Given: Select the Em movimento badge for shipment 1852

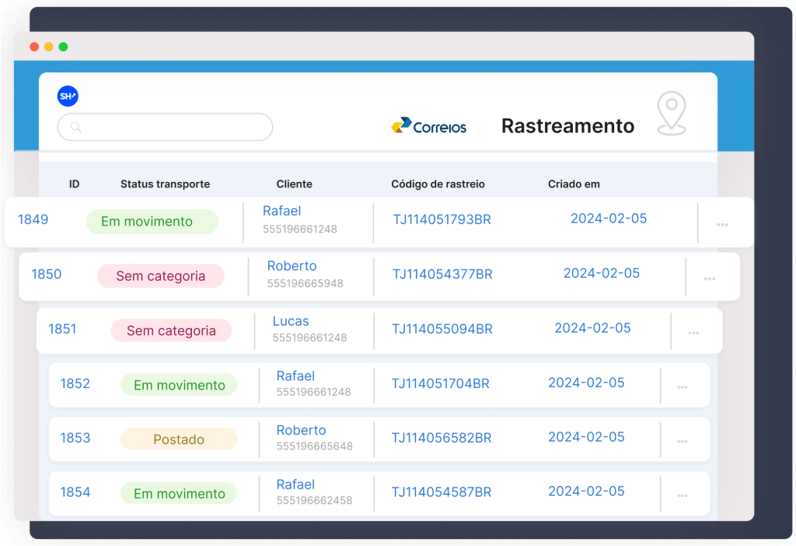Looking at the screenshot, I should click(179, 385).
